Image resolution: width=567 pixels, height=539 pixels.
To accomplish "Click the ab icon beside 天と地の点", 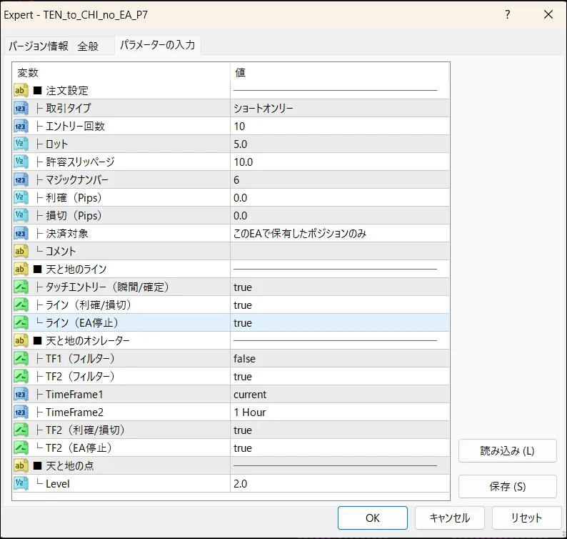I will (x=21, y=465).
